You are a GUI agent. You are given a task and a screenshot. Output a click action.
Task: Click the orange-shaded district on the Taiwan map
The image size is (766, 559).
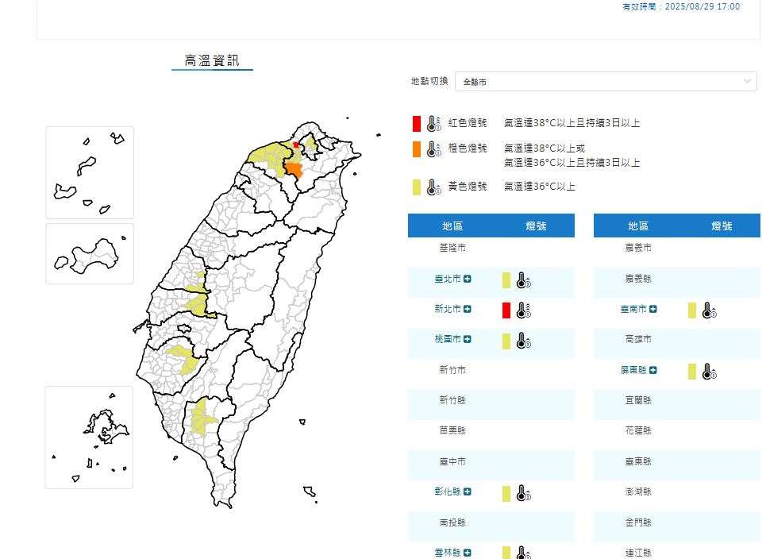(x=295, y=169)
